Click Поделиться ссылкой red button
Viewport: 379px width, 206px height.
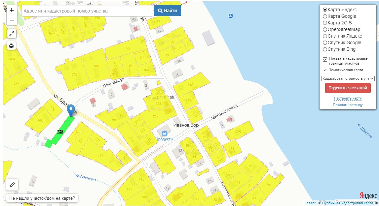pos(348,88)
